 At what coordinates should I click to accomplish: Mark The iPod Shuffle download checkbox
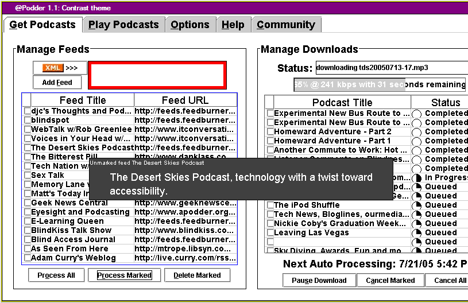270,205
